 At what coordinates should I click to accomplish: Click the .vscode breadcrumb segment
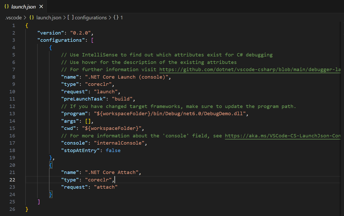(x=13, y=18)
